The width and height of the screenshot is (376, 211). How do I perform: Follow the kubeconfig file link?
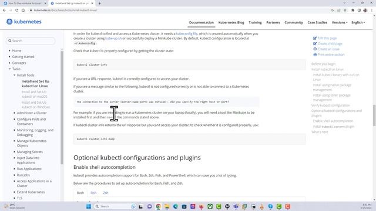[187, 34]
